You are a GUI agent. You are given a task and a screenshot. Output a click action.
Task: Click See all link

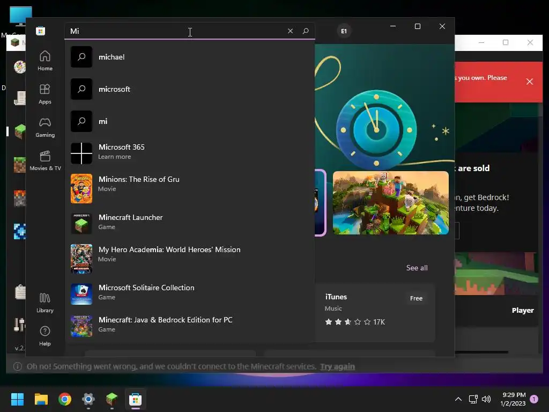(x=417, y=268)
